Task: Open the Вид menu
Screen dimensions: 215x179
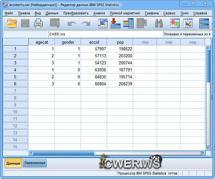Action: (x=38, y=13)
